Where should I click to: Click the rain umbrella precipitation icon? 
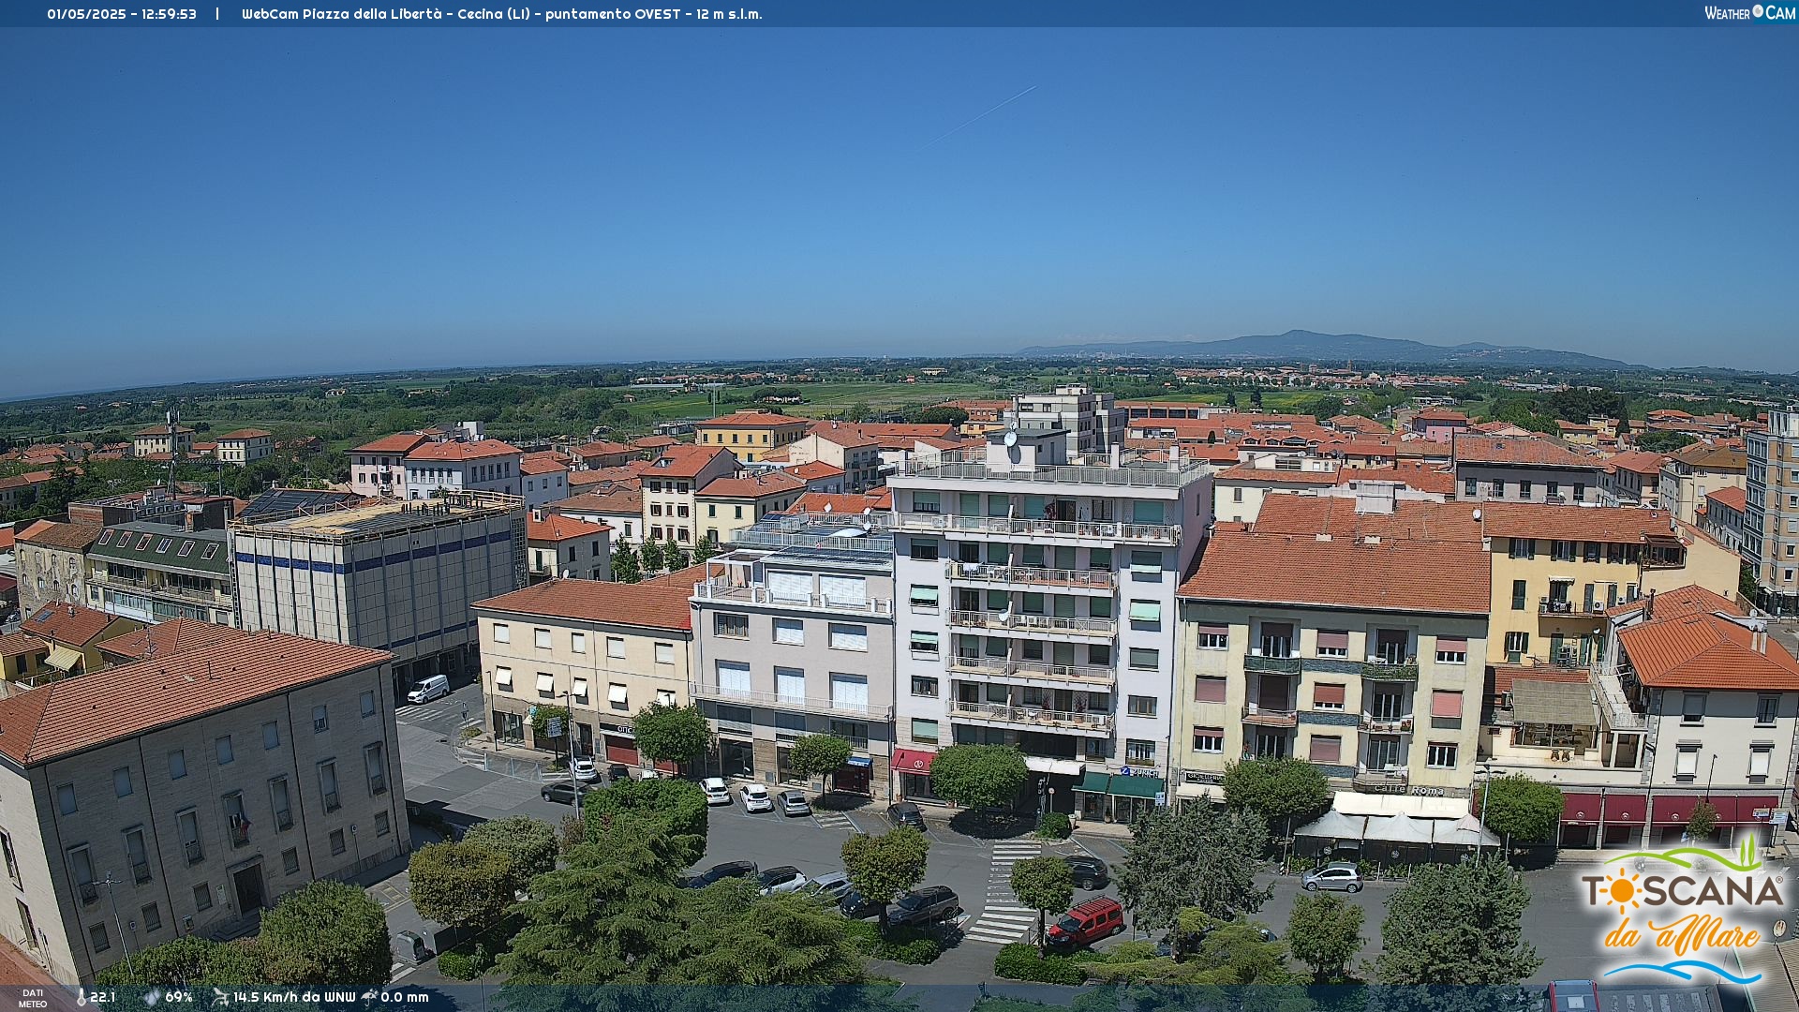[369, 997]
